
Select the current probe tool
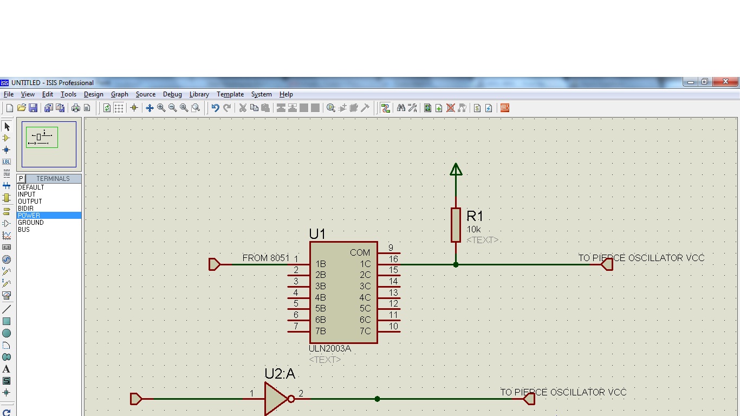pos(7,283)
